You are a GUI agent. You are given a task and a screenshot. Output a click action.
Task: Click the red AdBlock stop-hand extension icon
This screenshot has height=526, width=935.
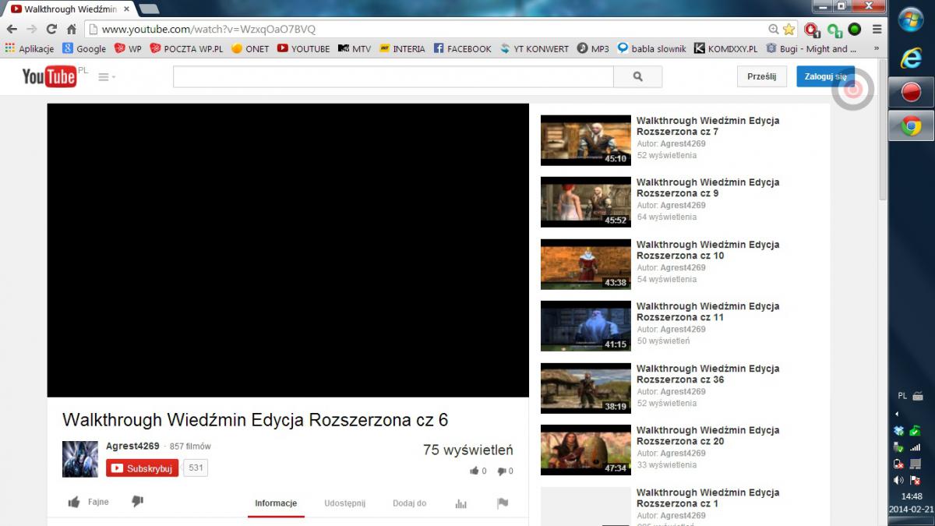(812, 30)
